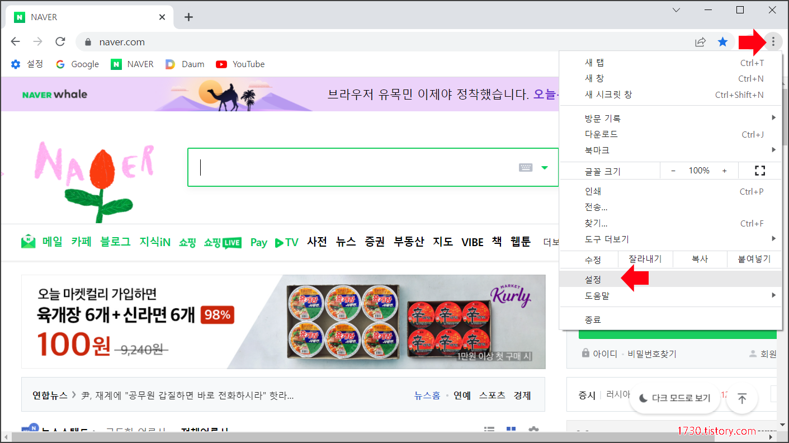Click the site lock icon in address bar

pyautogui.click(x=87, y=42)
